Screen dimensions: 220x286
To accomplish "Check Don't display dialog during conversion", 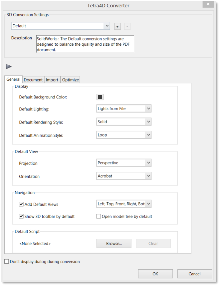I will pyautogui.click(x=7, y=261).
